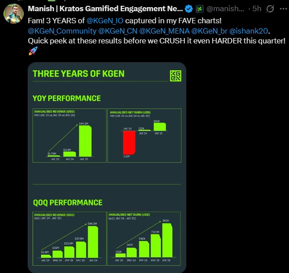Click the KGEN logo in the infographic
The image size is (289, 273).
176,76
